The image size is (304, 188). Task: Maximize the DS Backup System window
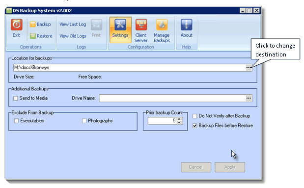click(249, 10)
